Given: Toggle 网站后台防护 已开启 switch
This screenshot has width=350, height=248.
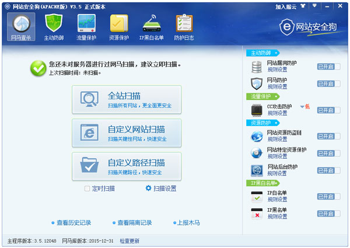Looking at the screenshot, I should pyautogui.click(x=328, y=170).
